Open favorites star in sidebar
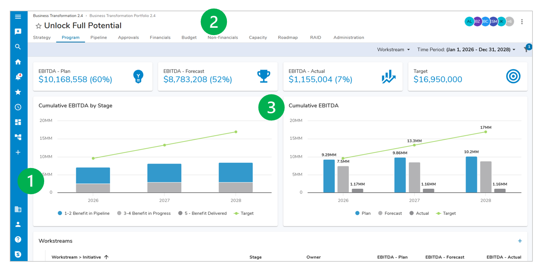Screen dimensions: 538x266 18,92
